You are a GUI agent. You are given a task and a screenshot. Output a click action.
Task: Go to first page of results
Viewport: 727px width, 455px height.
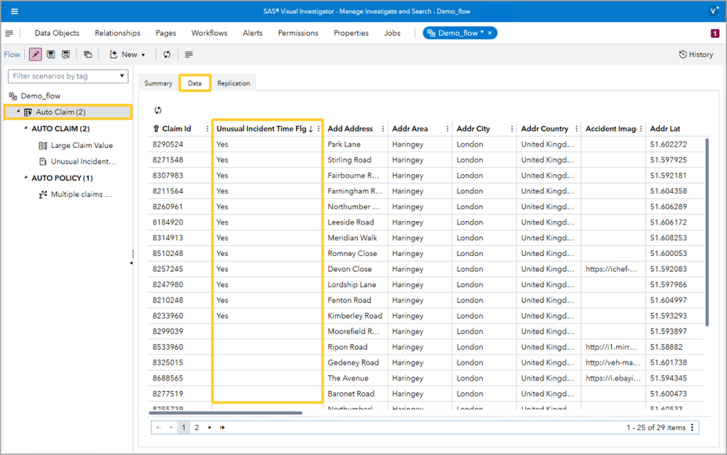158,427
